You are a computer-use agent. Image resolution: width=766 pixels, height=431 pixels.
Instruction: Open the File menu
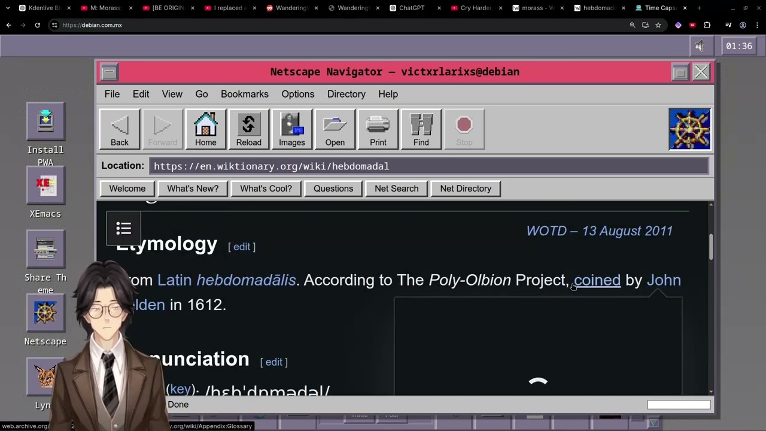[x=112, y=94]
